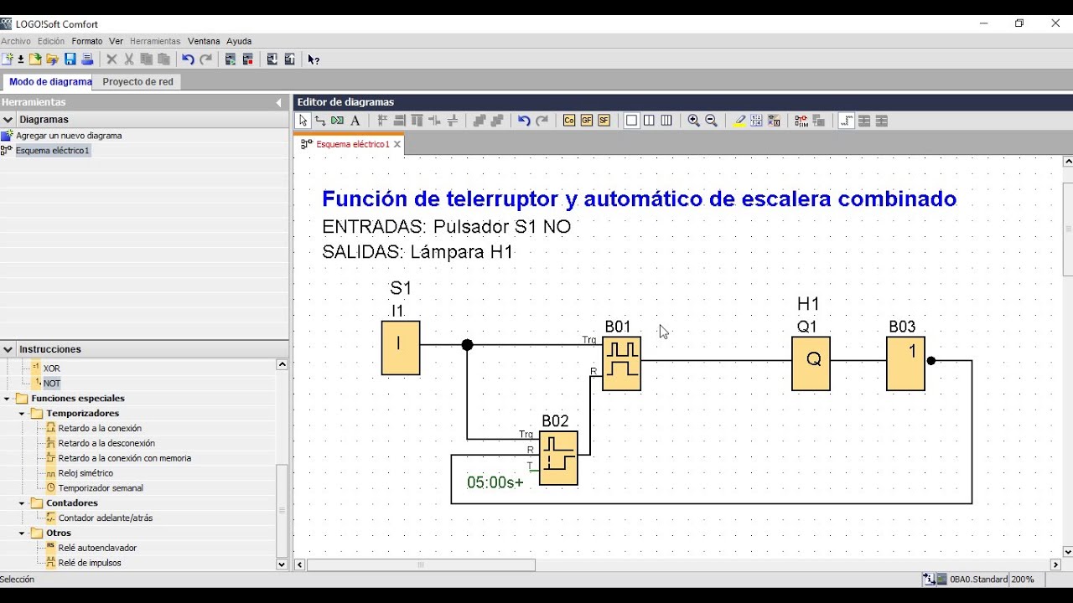1073x603 pixels.
Task: Select Retardo a la conexión con memoria
Action: click(x=125, y=459)
